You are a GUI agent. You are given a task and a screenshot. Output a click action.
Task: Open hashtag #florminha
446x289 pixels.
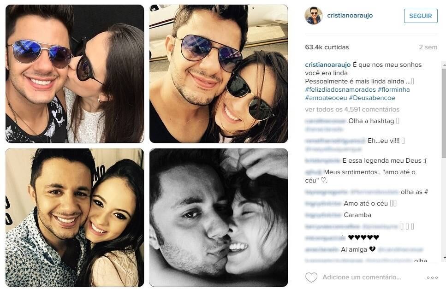(x=394, y=89)
